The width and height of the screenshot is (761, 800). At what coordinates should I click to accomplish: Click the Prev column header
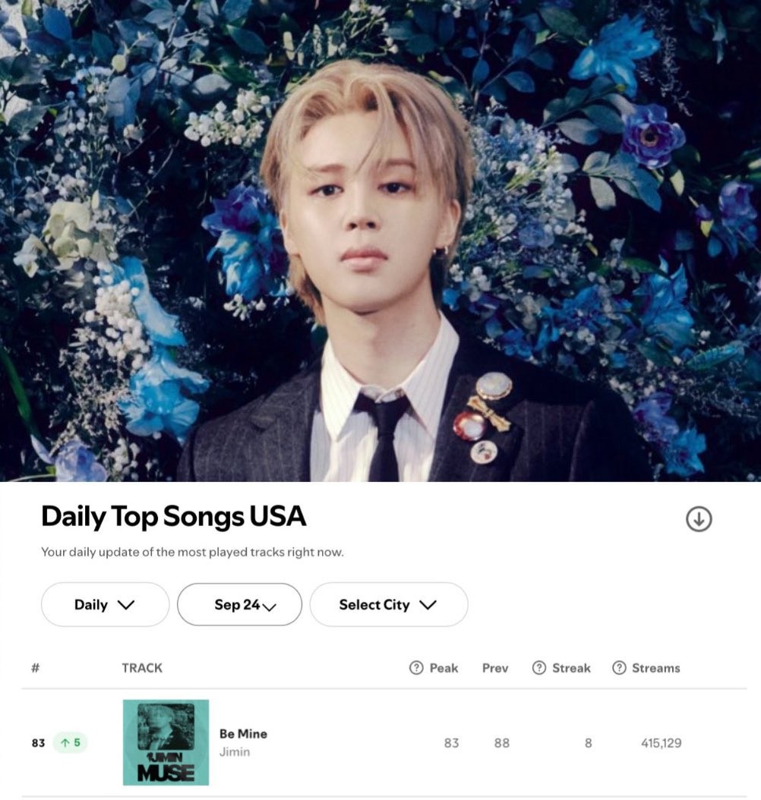495,668
